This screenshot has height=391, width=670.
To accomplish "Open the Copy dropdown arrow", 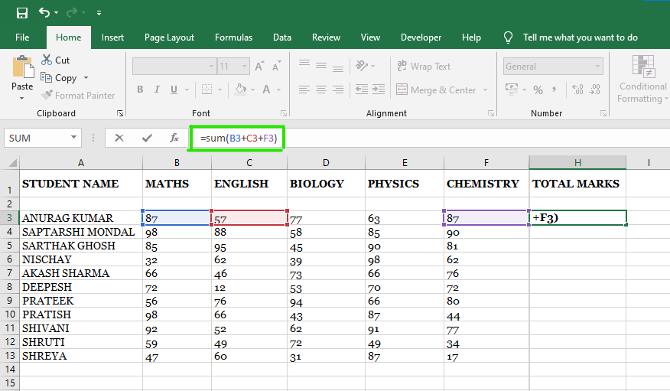I will [86, 78].
